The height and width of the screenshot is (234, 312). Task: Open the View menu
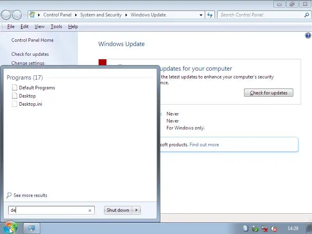click(39, 27)
